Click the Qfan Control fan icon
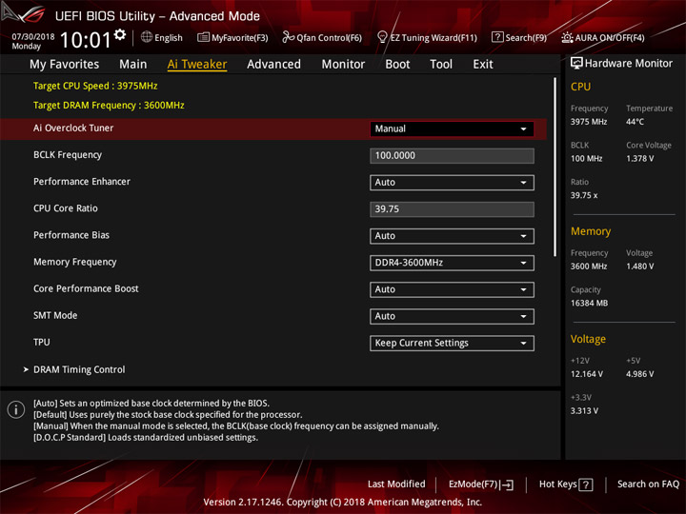This screenshot has width=686, height=514. click(288, 37)
